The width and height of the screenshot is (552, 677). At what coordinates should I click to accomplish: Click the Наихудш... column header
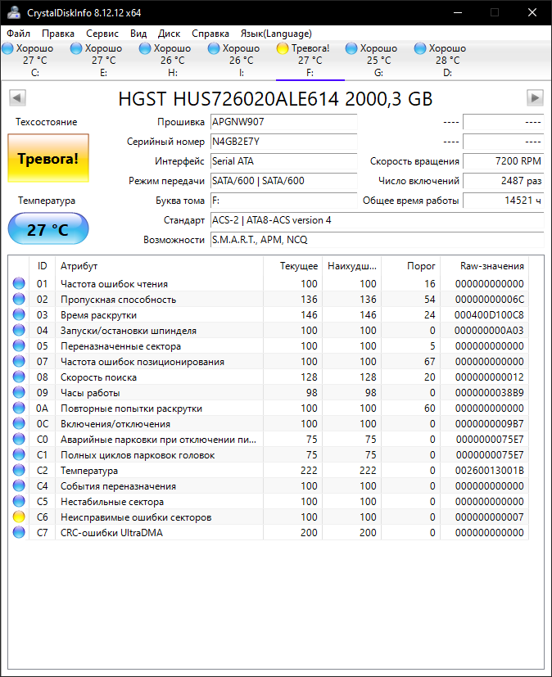pyautogui.click(x=351, y=266)
